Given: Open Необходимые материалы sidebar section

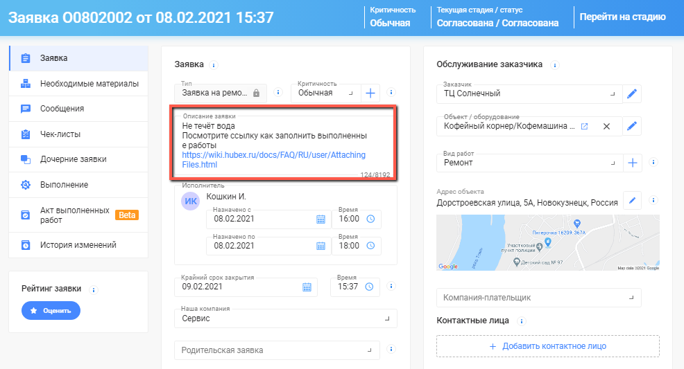Looking at the screenshot, I should (78, 84).
